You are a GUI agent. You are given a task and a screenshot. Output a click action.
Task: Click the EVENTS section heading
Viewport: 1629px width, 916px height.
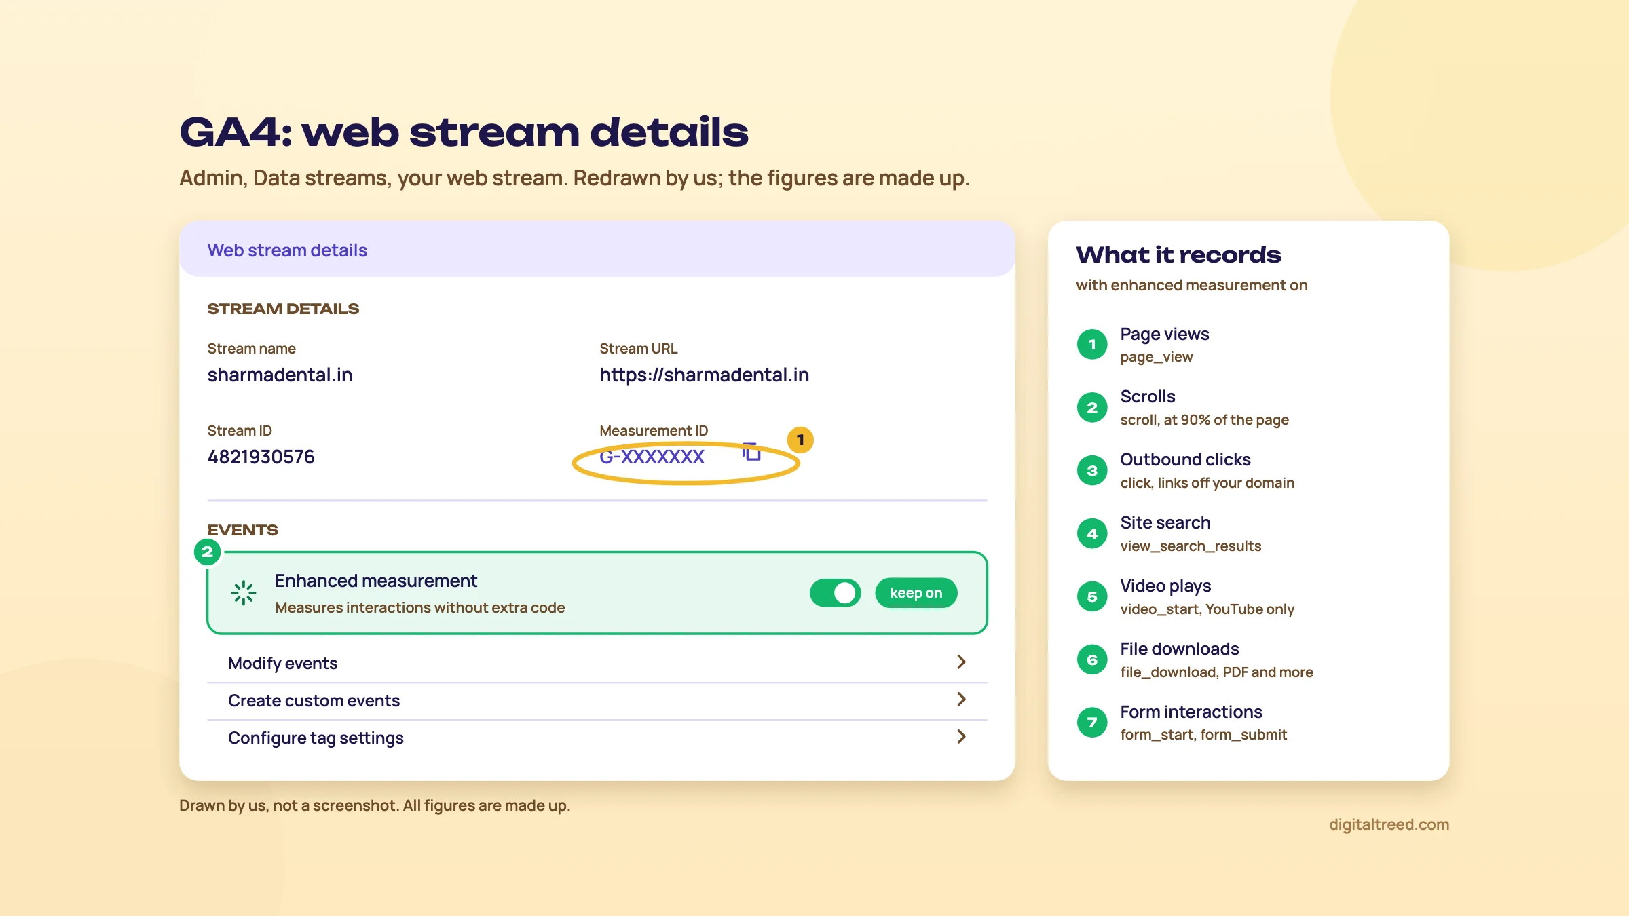point(242,530)
